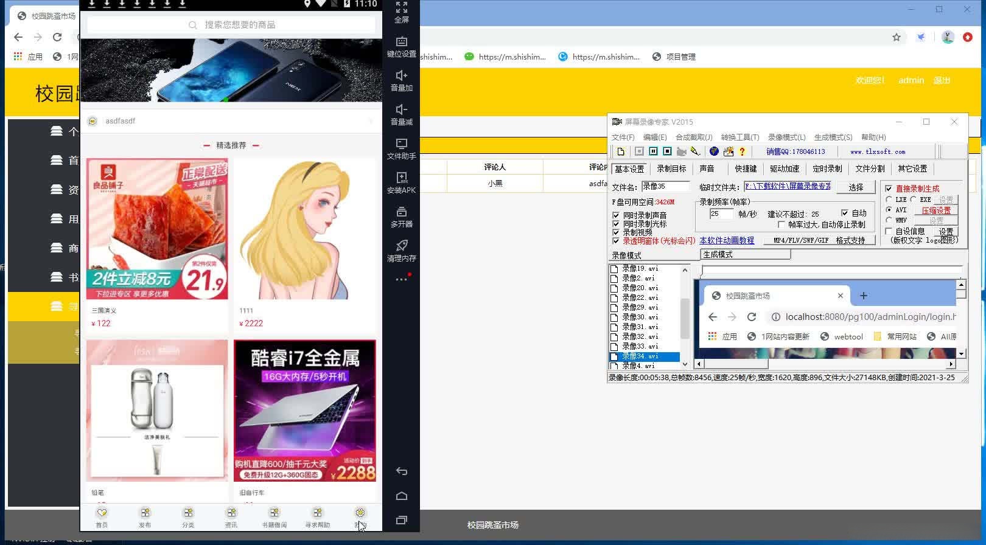Toggle 帧率过大,自动停止录制 checkbox
986x545 pixels.
click(781, 224)
